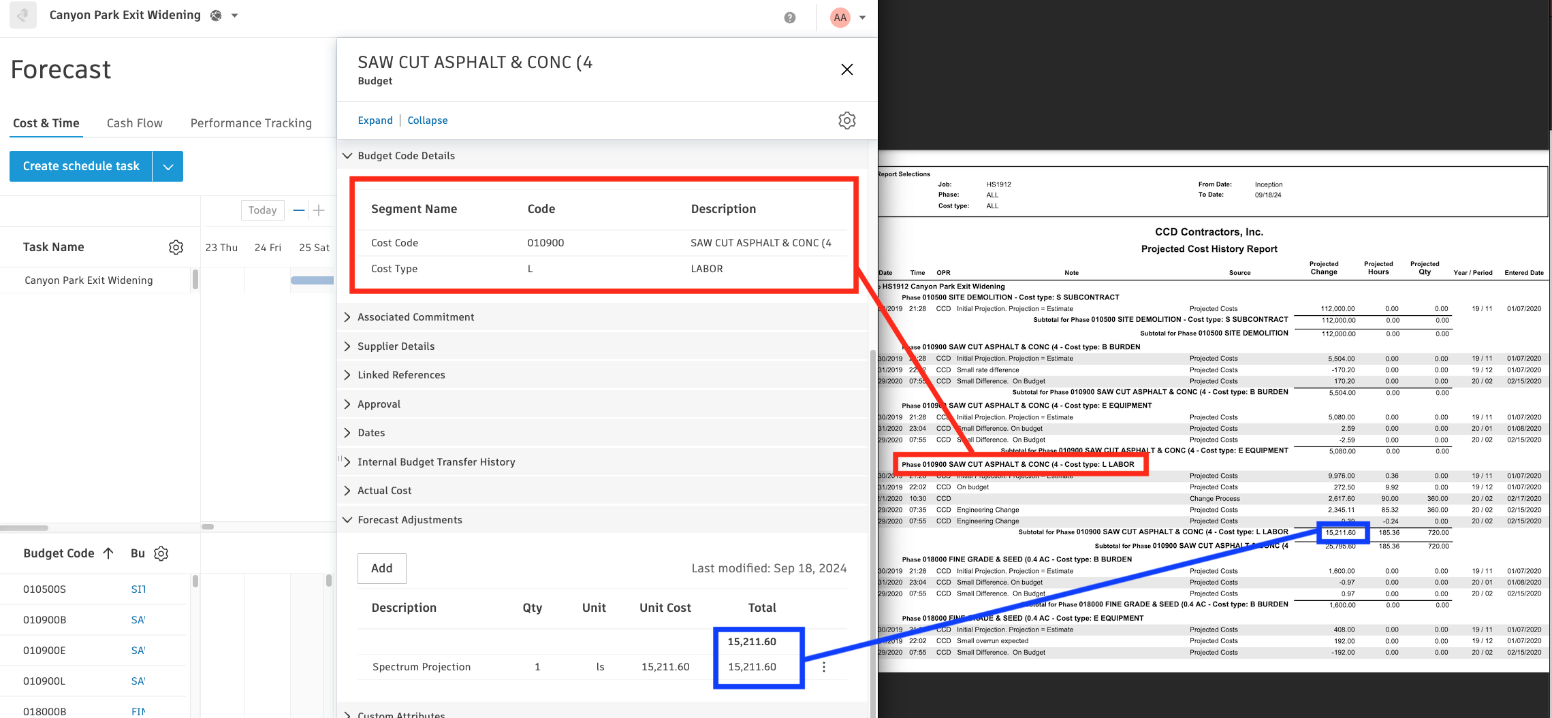Screen dimensions: 1552x718
Task: Expand the Dates section
Action: point(347,433)
